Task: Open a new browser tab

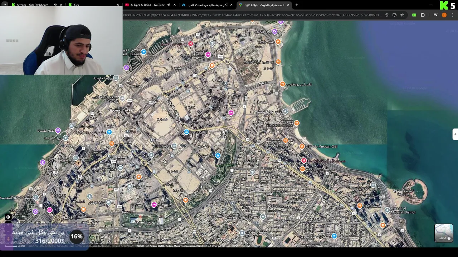Action: pos(297,5)
